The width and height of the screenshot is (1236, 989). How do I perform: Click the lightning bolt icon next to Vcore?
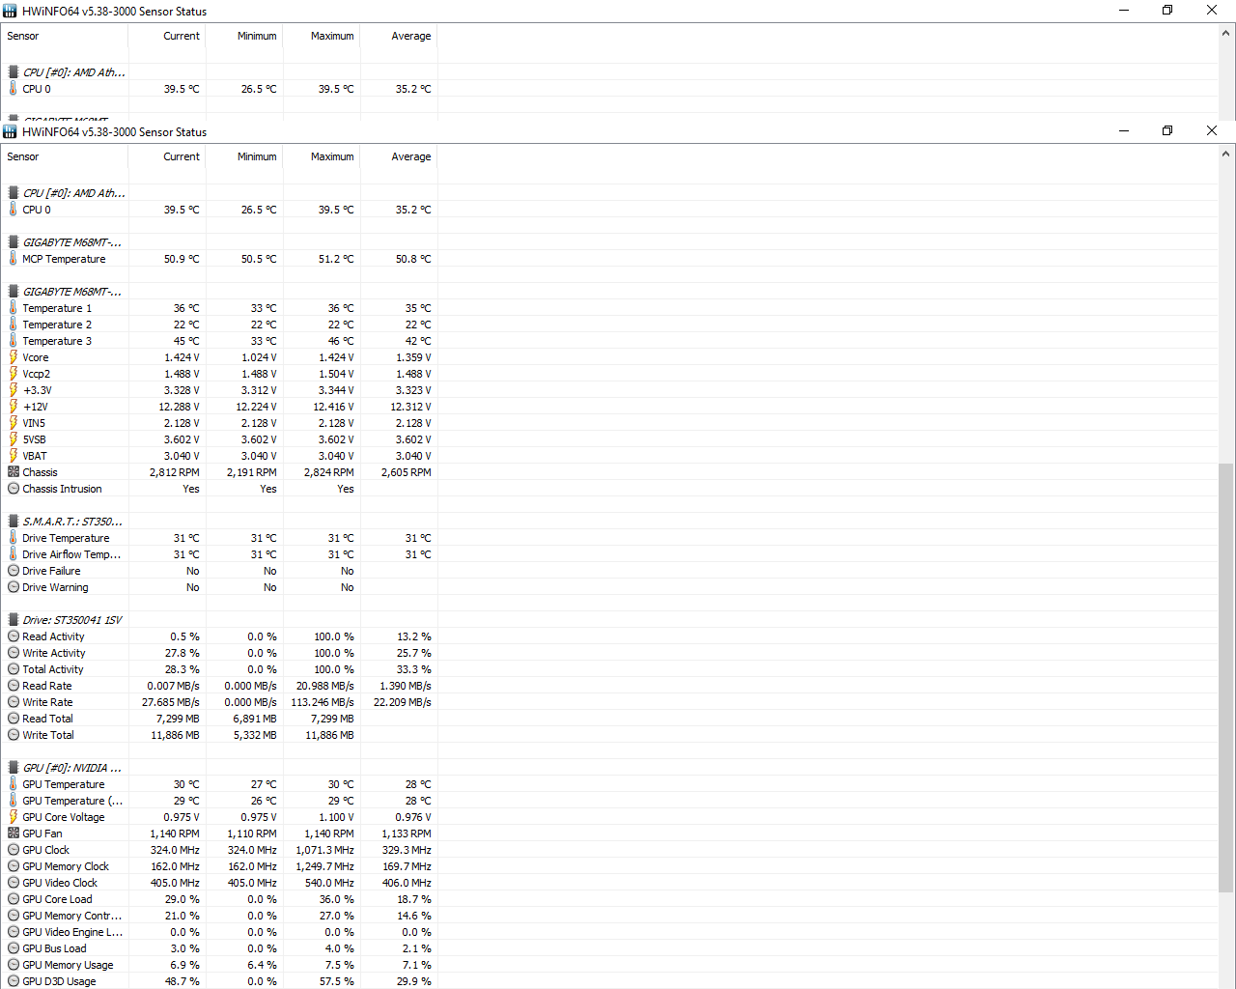[14, 357]
